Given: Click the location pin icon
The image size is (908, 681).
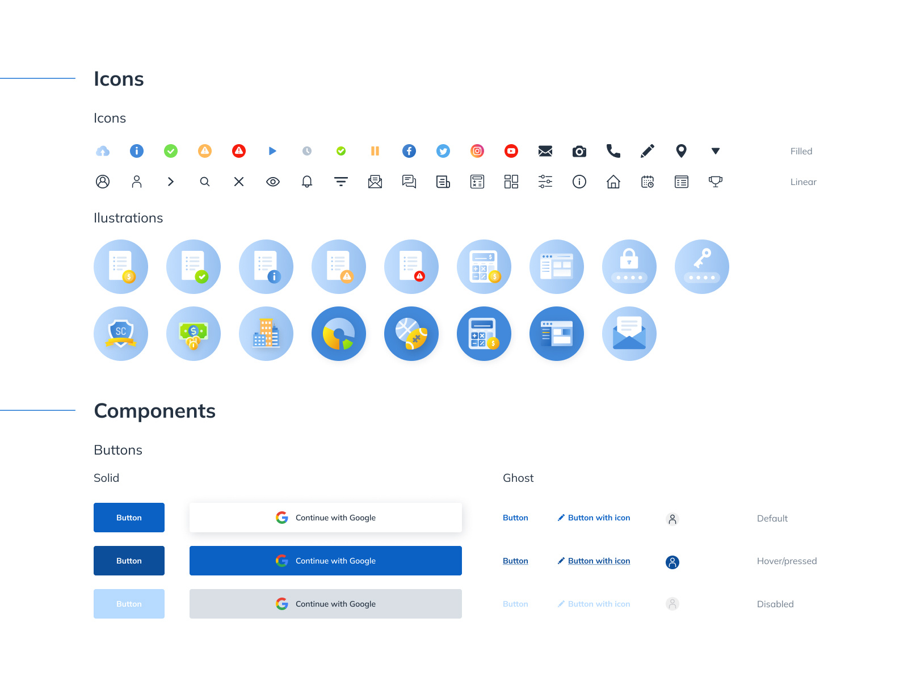Looking at the screenshot, I should pos(681,151).
